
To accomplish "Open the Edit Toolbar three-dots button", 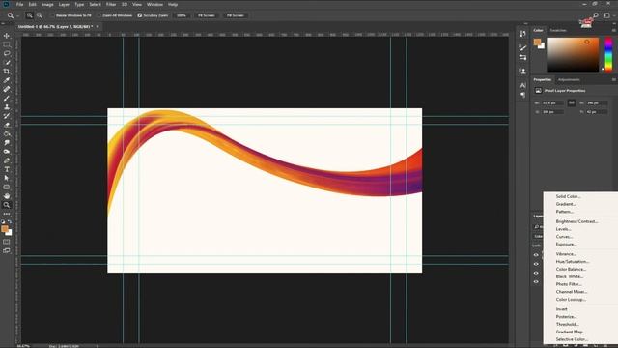I will point(7,214).
